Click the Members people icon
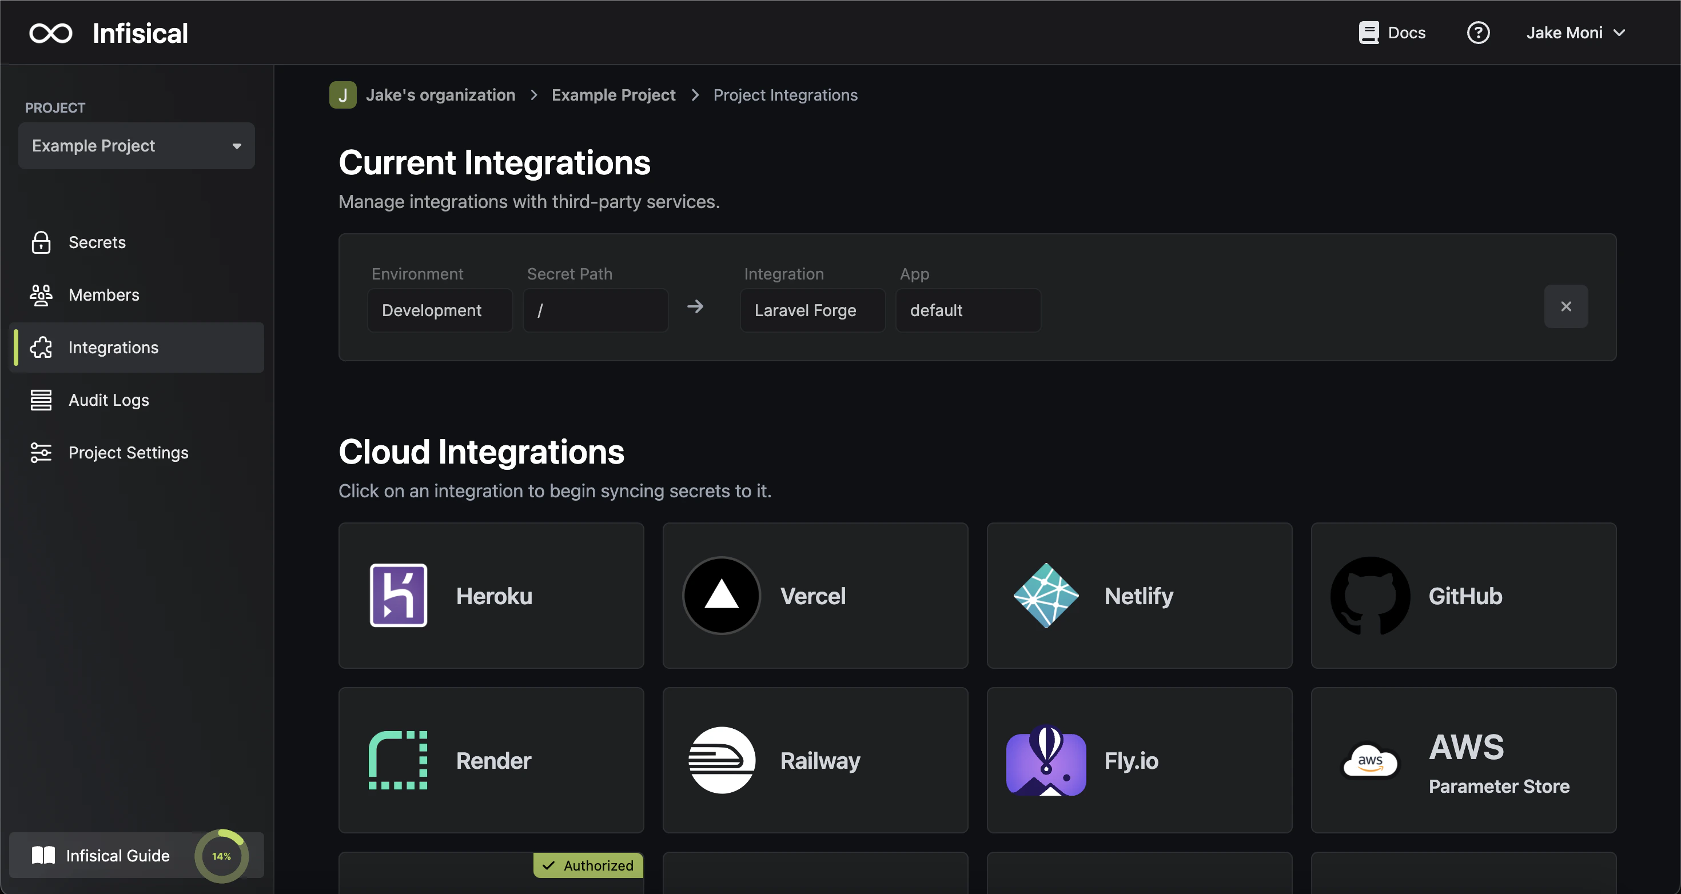 click(41, 295)
